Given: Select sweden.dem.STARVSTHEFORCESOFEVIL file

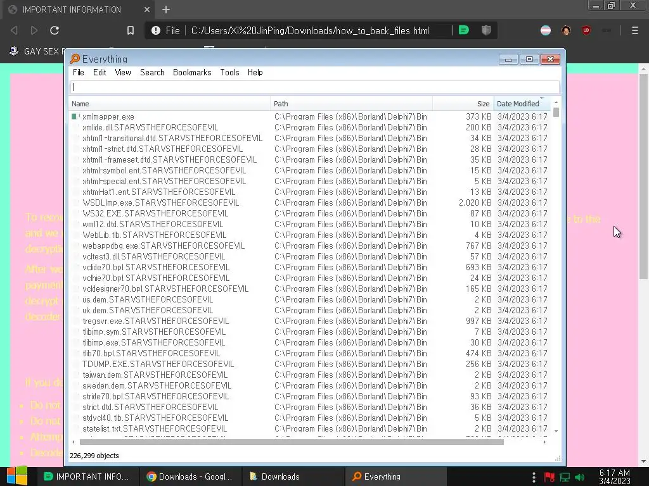Looking at the screenshot, I should [157, 385].
